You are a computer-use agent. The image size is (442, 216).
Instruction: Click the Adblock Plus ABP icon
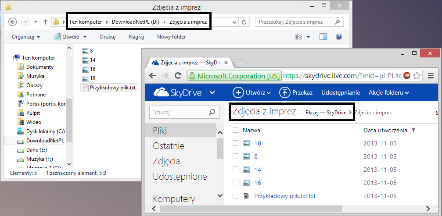pyautogui.click(x=407, y=75)
